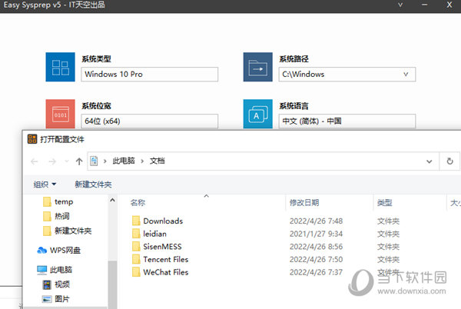Click the 64位 (x64) field
Viewport: 461px width, 309px height.
click(150, 121)
